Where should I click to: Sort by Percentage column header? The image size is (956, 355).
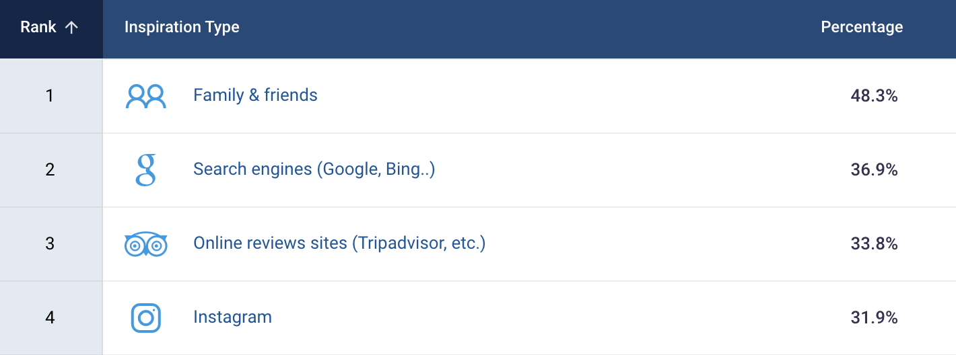click(x=862, y=28)
